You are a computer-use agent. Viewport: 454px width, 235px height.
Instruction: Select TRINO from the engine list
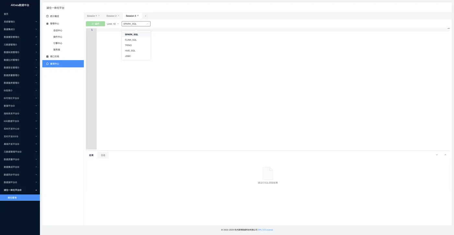click(136, 45)
